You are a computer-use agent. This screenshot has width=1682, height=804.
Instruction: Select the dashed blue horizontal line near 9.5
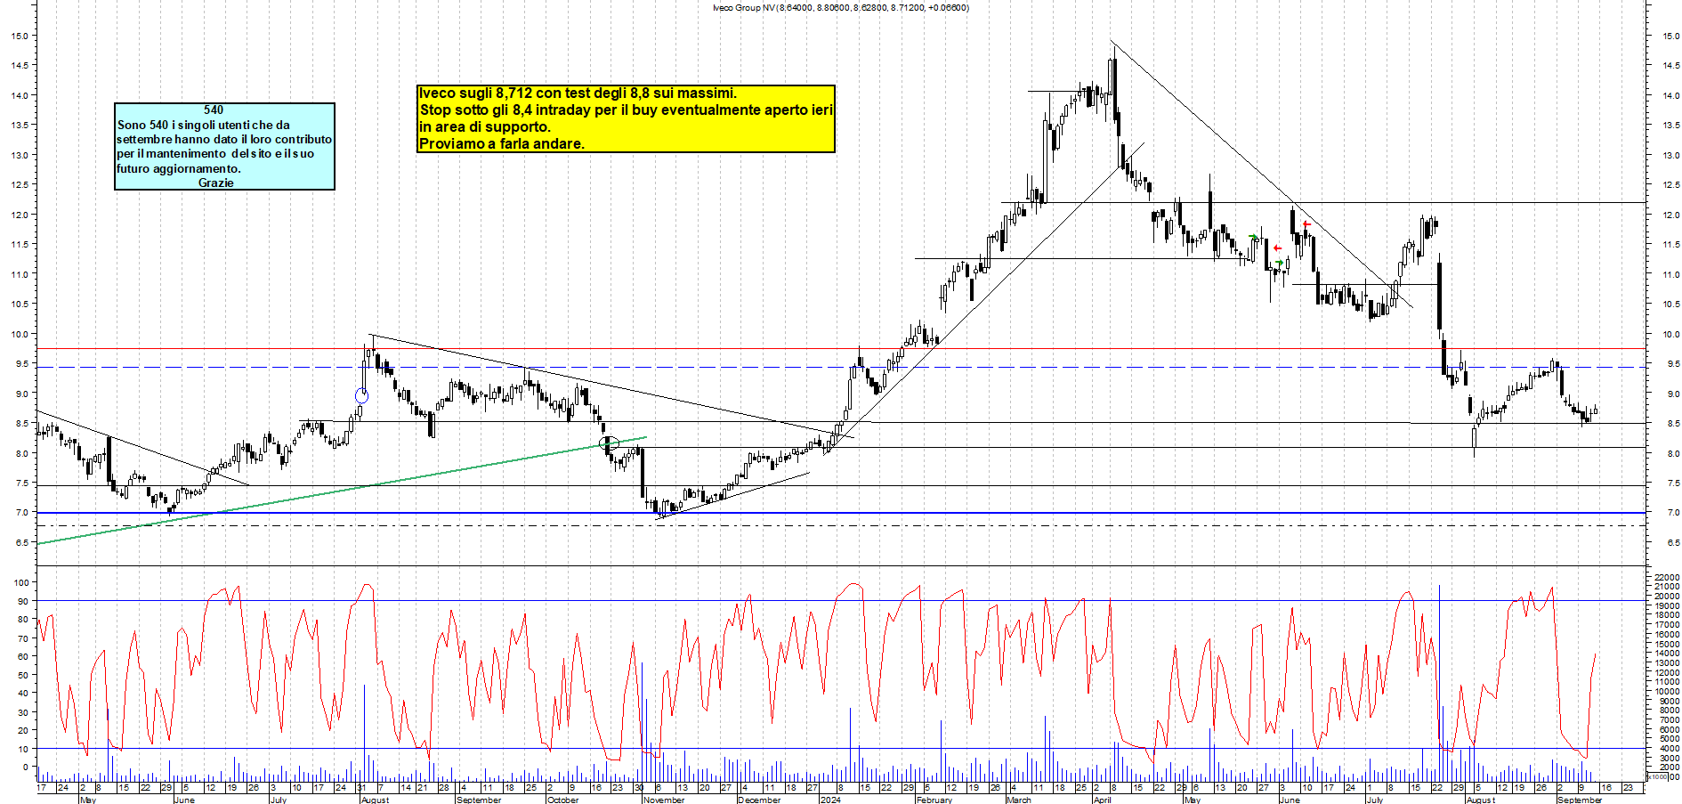(841, 367)
